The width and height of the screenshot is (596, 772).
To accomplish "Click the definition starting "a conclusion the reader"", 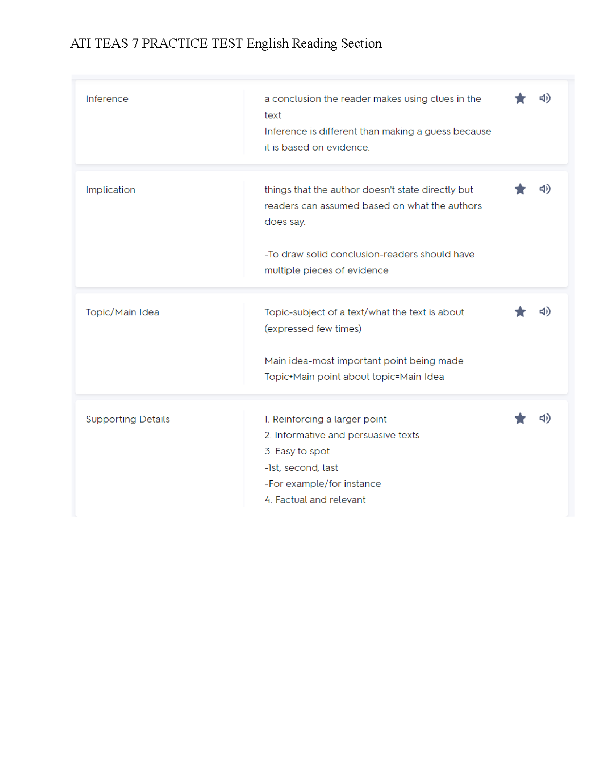I will (x=372, y=99).
